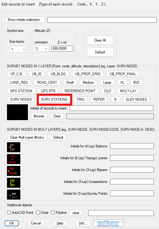Toggle the Circle checkbox

38,213
